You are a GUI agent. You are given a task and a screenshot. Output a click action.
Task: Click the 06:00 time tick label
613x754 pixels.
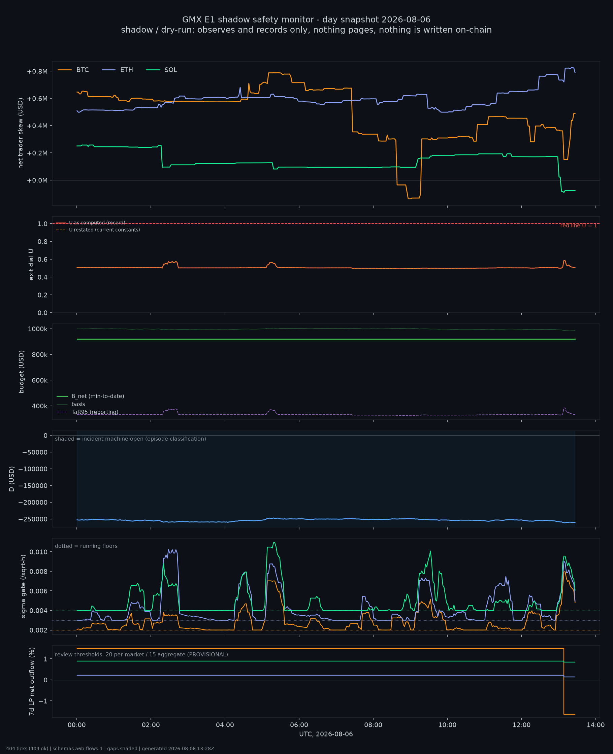pyautogui.click(x=299, y=725)
